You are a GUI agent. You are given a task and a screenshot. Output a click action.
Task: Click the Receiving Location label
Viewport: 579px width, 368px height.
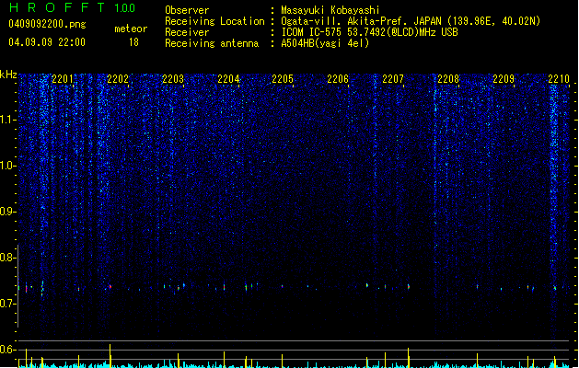(214, 21)
